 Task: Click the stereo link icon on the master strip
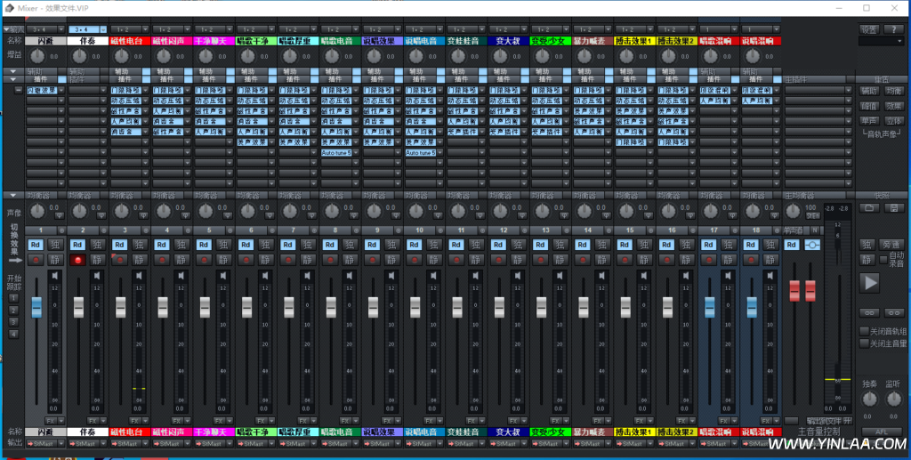pos(812,245)
